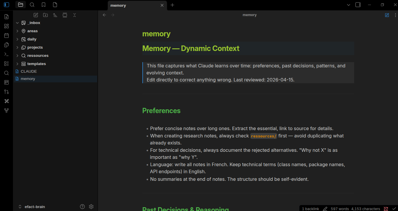Close the memory tab
This screenshot has width=398, height=211.
(162, 5)
